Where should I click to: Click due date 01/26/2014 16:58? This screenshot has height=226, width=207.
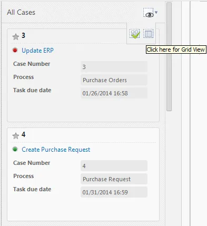[114, 93]
